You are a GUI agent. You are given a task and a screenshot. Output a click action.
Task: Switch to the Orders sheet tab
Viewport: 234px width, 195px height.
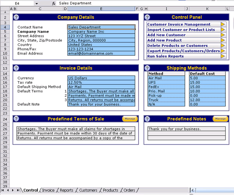click(129, 190)
